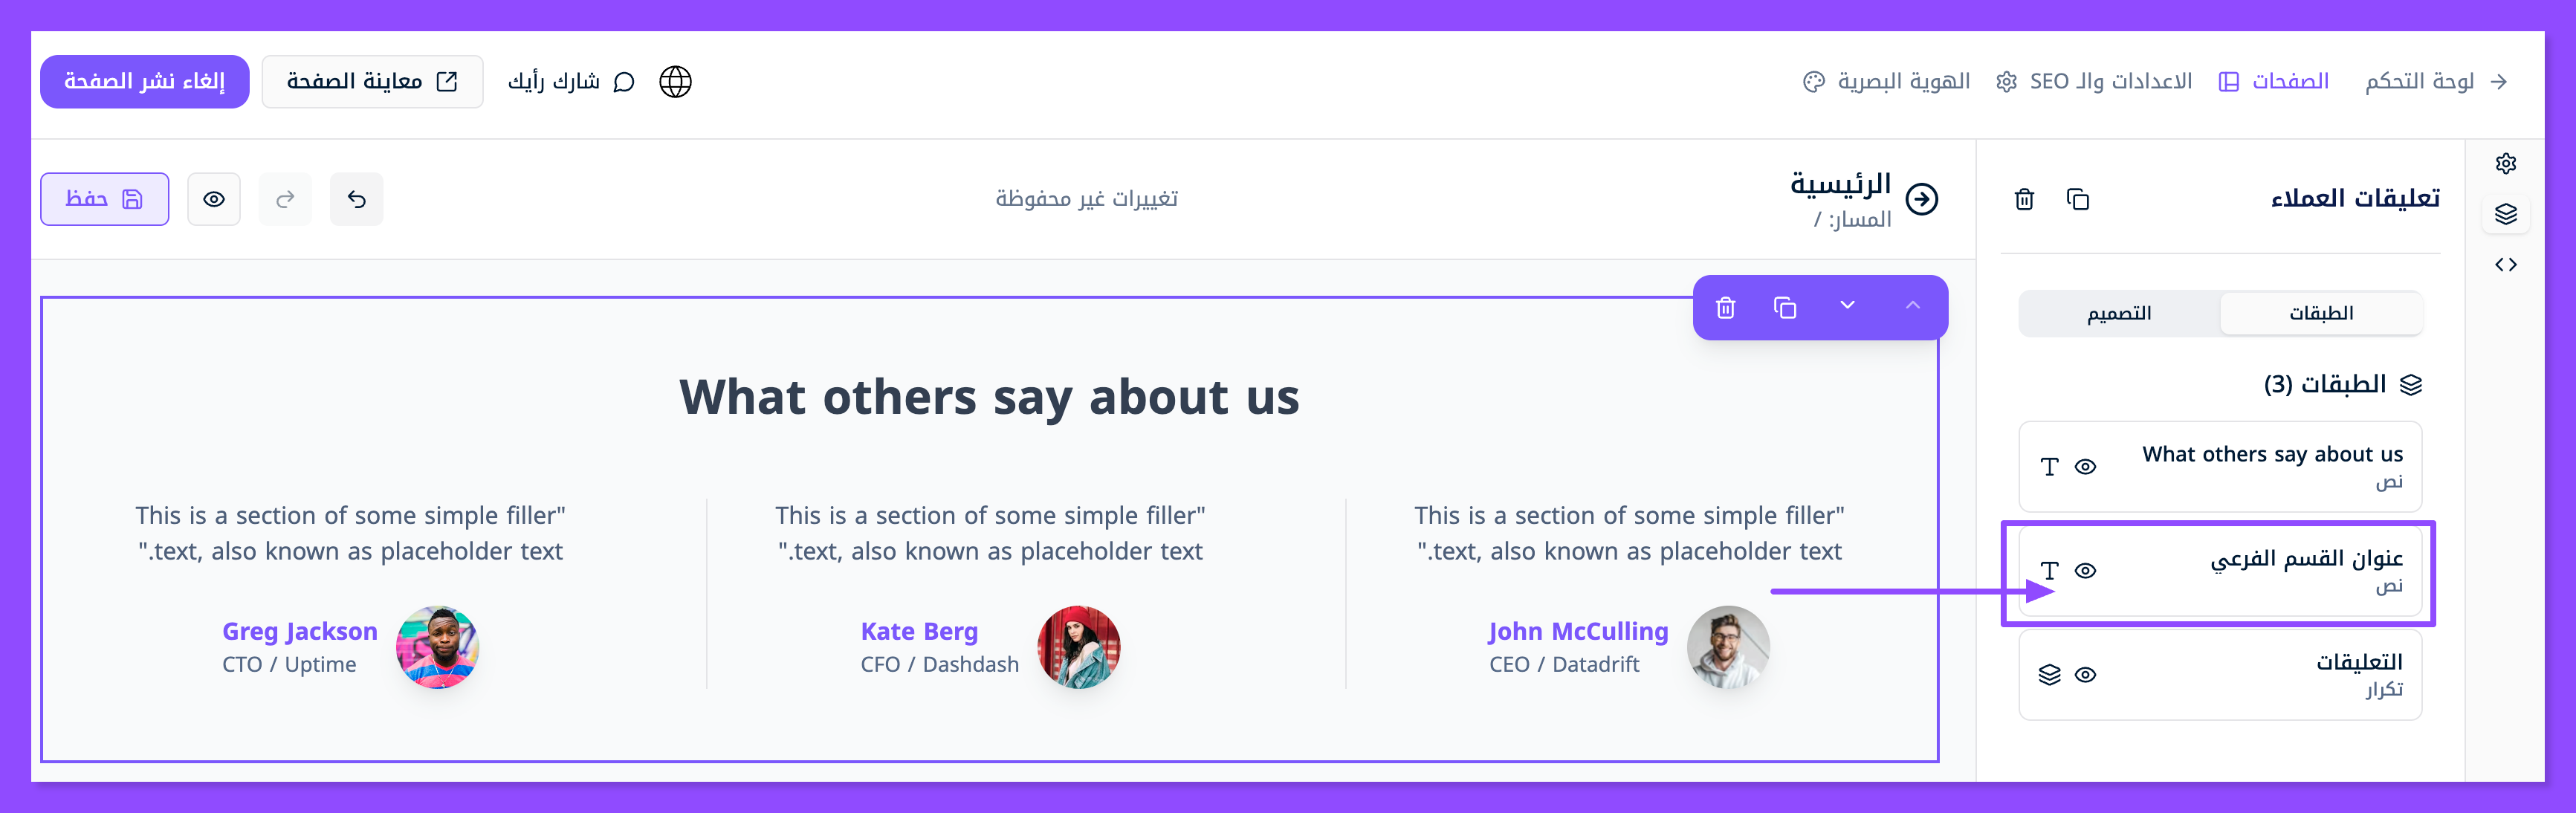The image size is (2576, 813).
Task: Click the globe language icon
Action: (x=675, y=82)
